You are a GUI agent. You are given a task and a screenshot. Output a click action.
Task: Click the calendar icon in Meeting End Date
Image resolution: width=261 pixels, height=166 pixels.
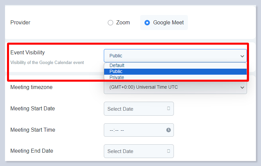point(169,151)
